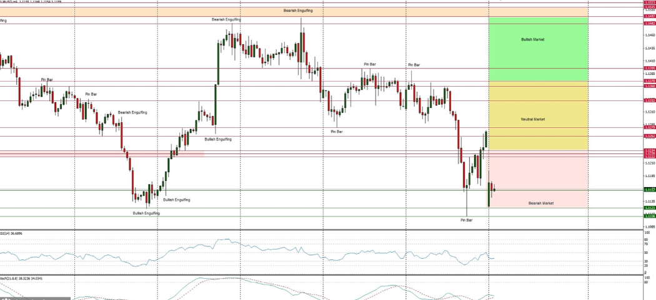Click the 1.1482 red price level tag
Image resolution: width=656 pixels, height=300 pixels.
pyautogui.click(x=649, y=24)
